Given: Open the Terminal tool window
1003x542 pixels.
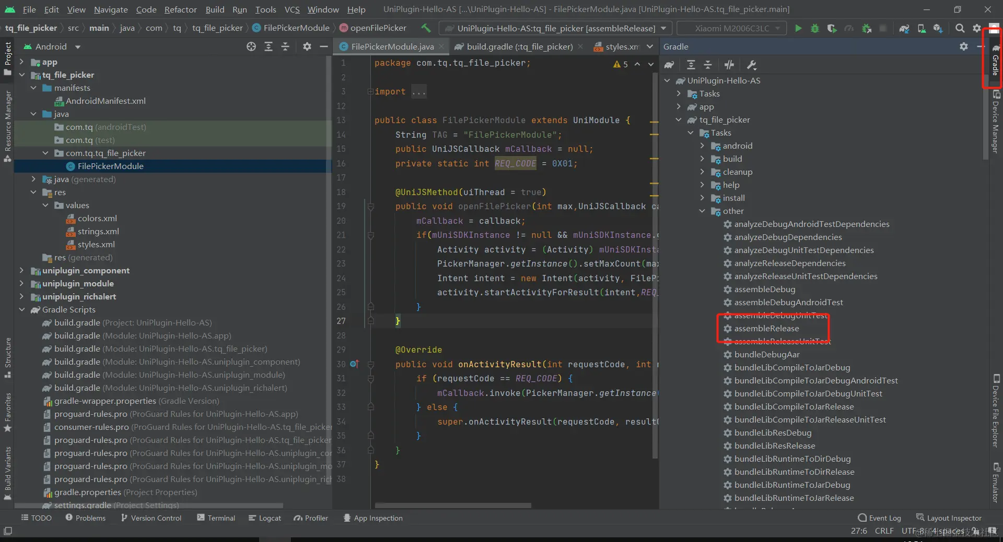Looking at the screenshot, I should coord(216,518).
